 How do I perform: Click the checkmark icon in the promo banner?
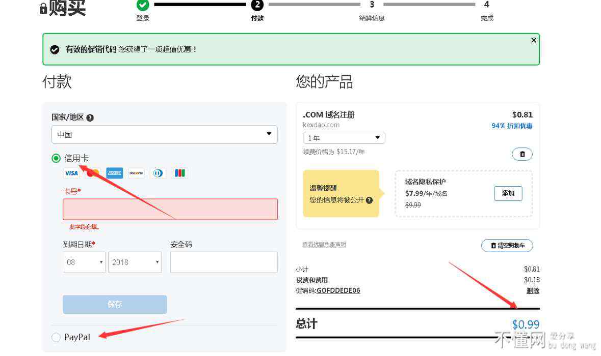55,50
